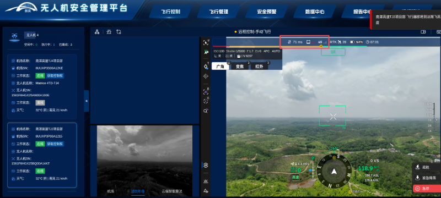Click the red 急停 emergency stop button
This screenshot has width=441, height=198.
427,189
